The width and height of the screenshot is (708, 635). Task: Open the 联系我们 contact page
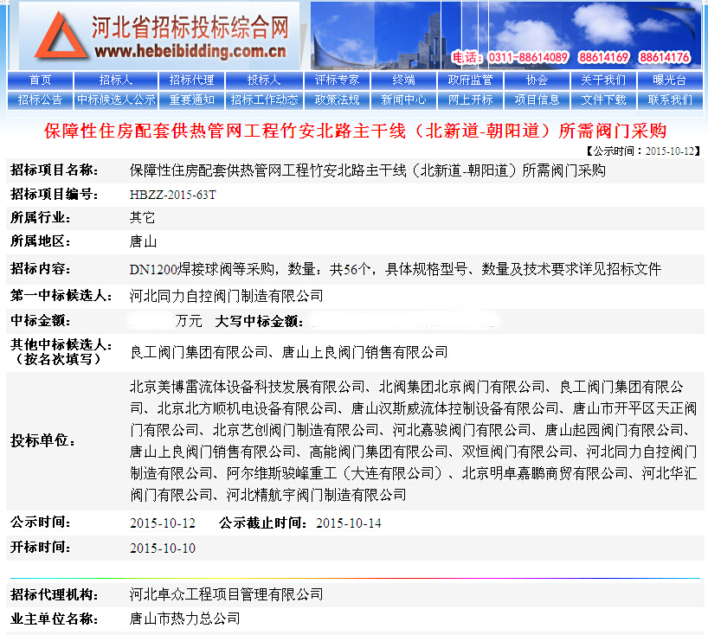click(x=670, y=99)
